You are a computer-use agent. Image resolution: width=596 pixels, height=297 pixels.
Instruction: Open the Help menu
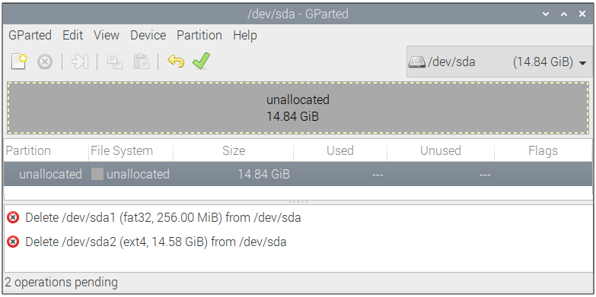(x=245, y=35)
